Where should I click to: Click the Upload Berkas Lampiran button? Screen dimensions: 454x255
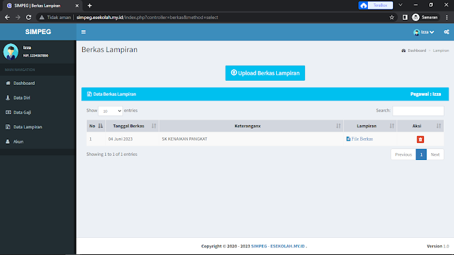265,73
